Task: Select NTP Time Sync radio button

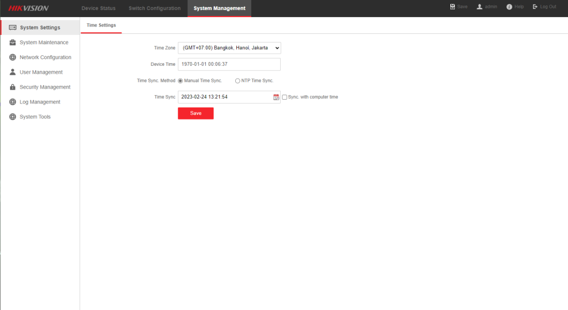Action: [x=237, y=81]
